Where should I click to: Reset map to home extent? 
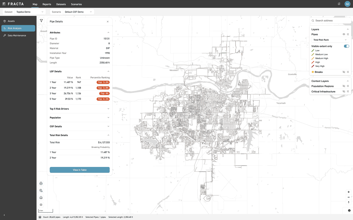pos(41,197)
